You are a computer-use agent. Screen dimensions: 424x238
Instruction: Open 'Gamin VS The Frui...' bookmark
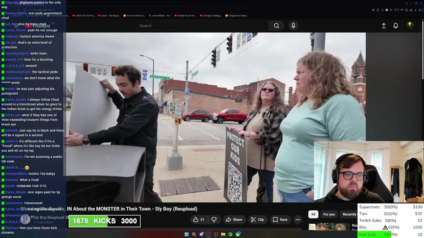(83, 16)
